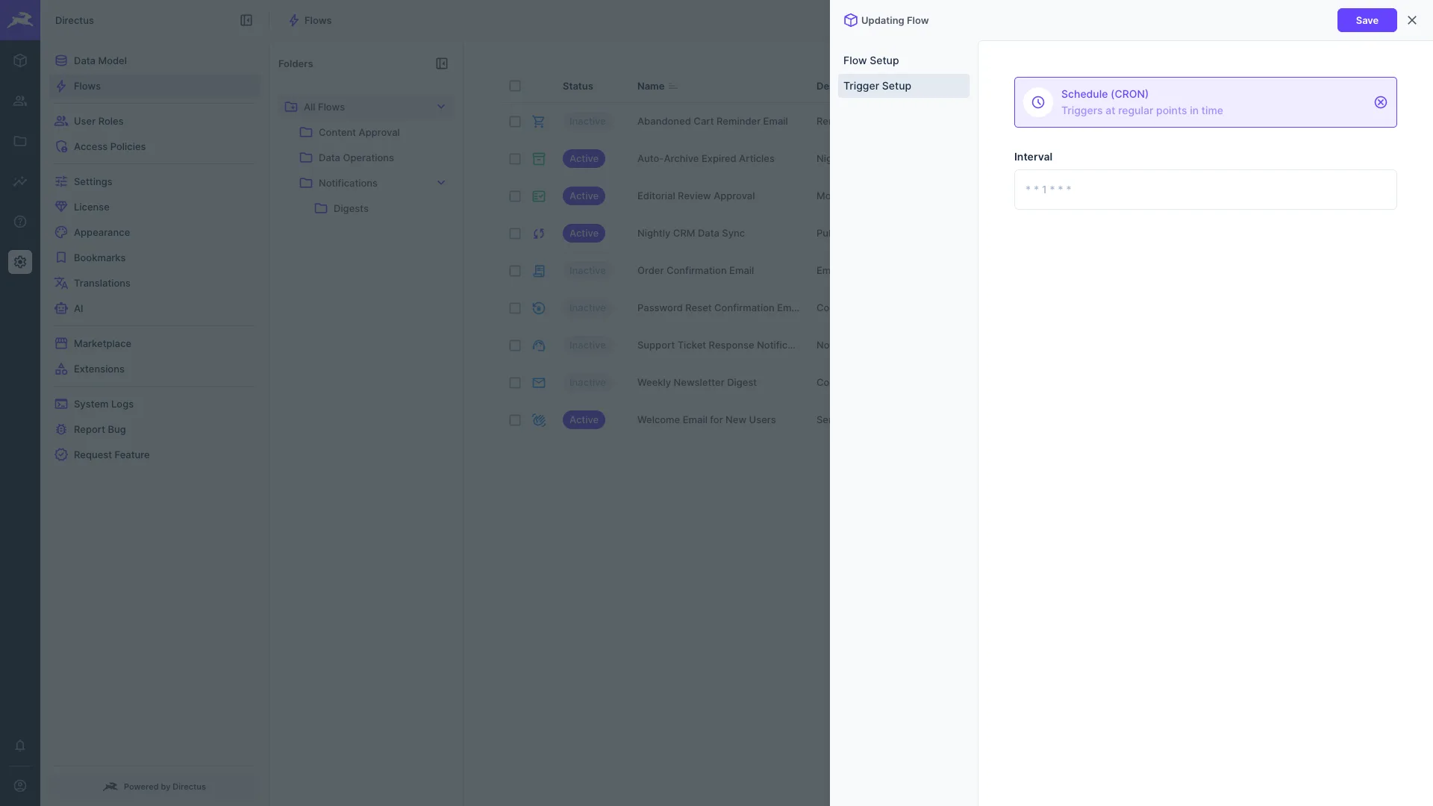Image resolution: width=1433 pixels, height=806 pixels.
Task: Open Documentation help module icon
Action: [20, 222]
